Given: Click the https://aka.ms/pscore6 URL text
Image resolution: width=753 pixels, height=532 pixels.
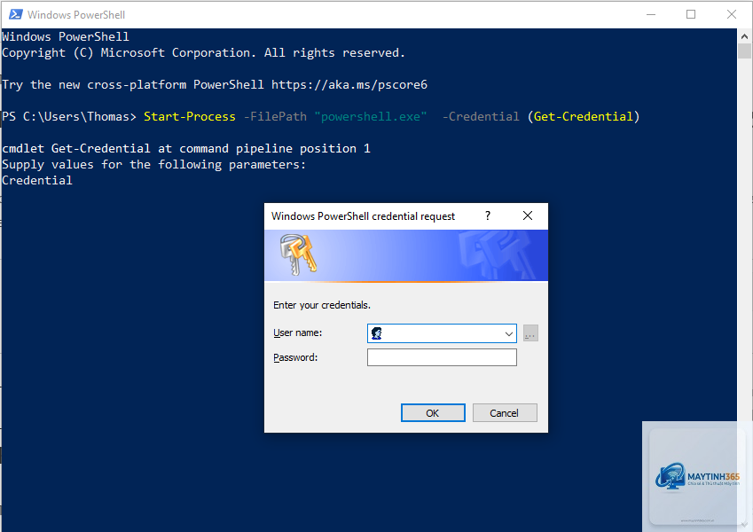Looking at the screenshot, I should tap(349, 85).
